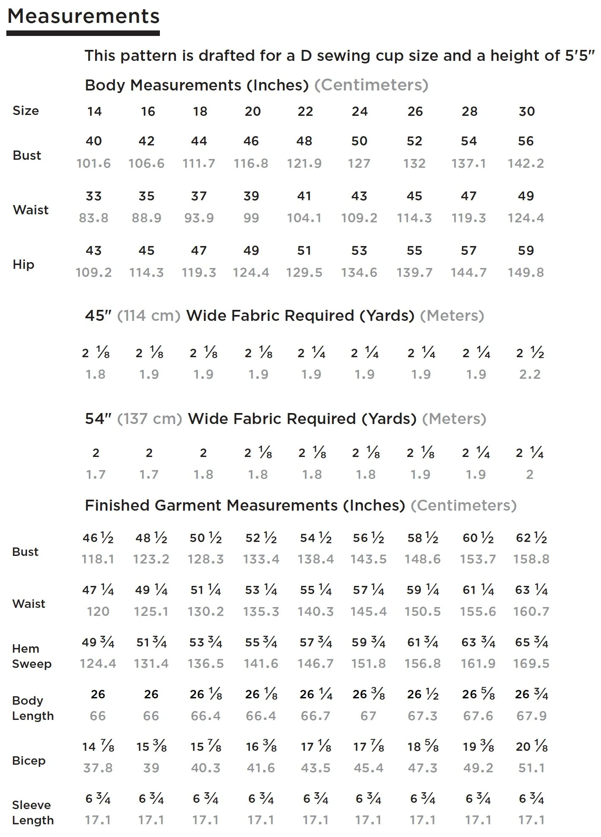Screen dimensions: 601x837
Task: Click the Body Length row label
Action: [x=33, y=708]
